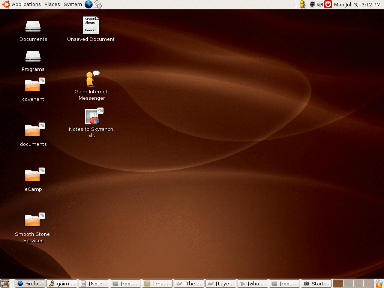Select the covenant folder shortcut
The image size is (384, 288).
pyautogui.click(x=33, y=86)
